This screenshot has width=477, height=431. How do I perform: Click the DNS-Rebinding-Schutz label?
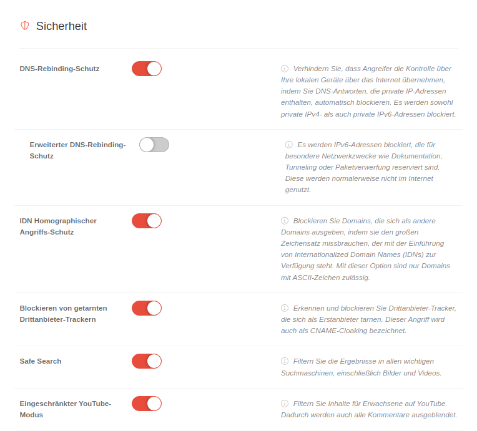coord(59,69)
